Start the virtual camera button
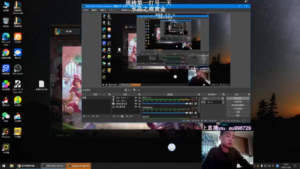This screenshot has height=169, width=300. (238, 105)
